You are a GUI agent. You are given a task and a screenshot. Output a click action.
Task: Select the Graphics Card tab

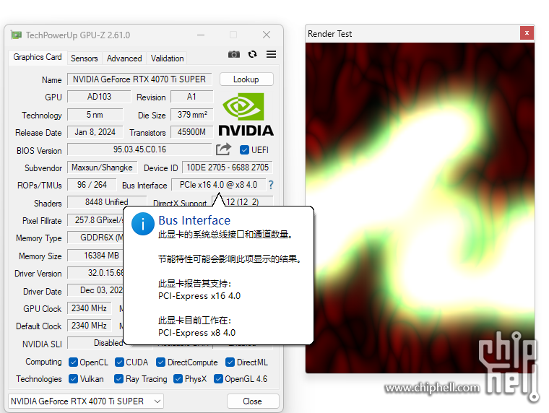pos(37,57)
